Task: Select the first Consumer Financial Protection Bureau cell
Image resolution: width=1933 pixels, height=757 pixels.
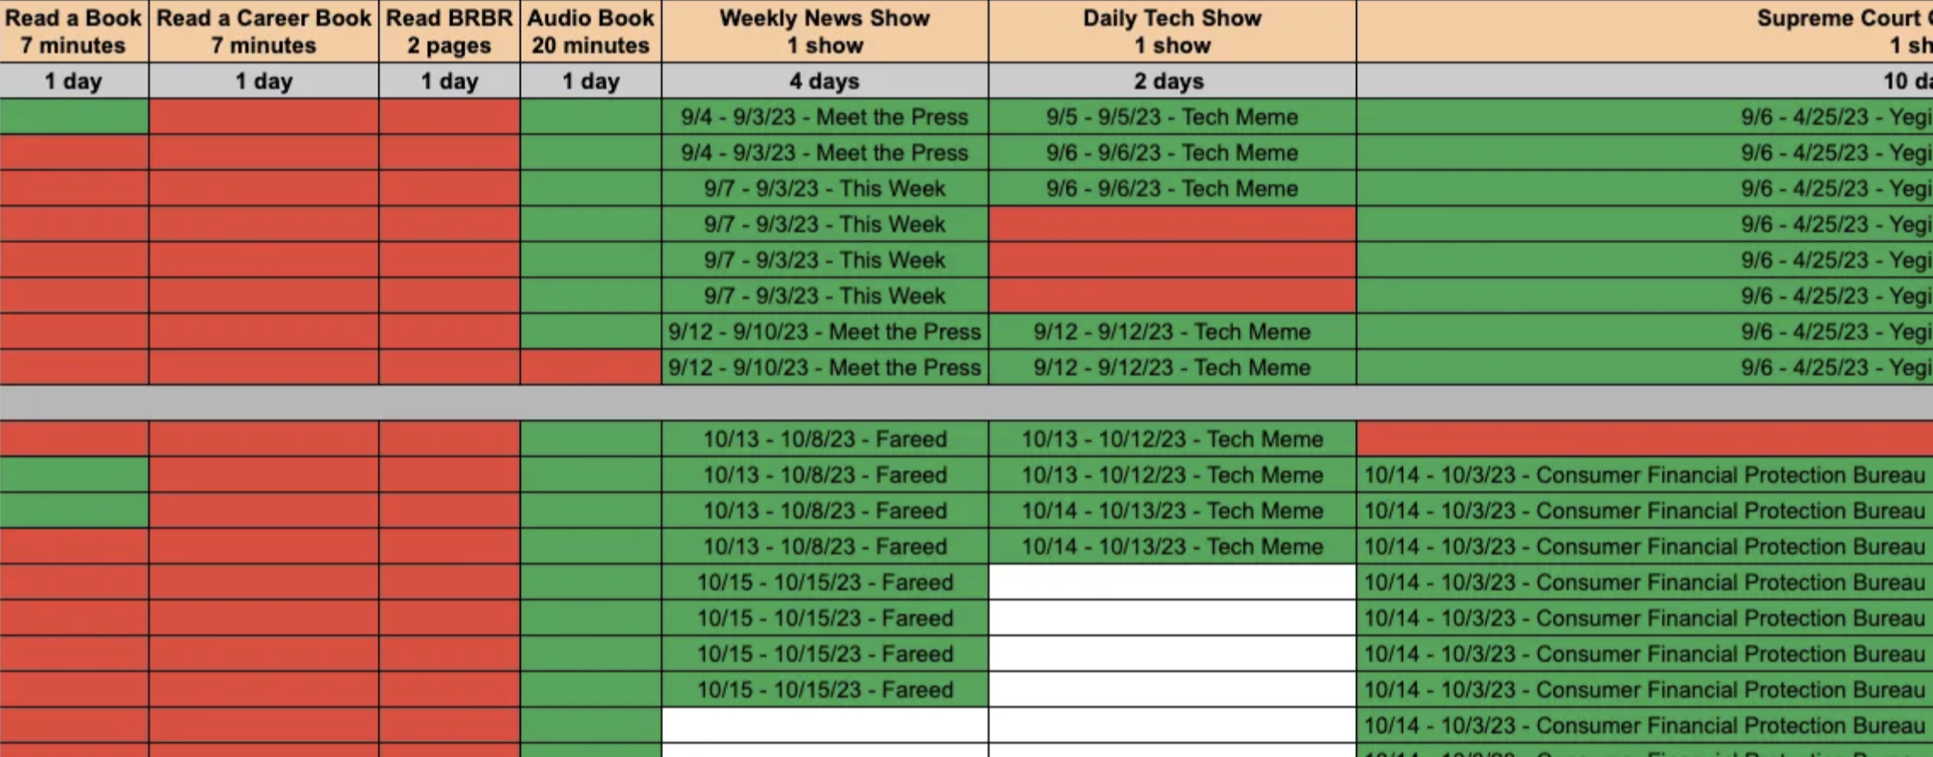Action: (1645, 475)
